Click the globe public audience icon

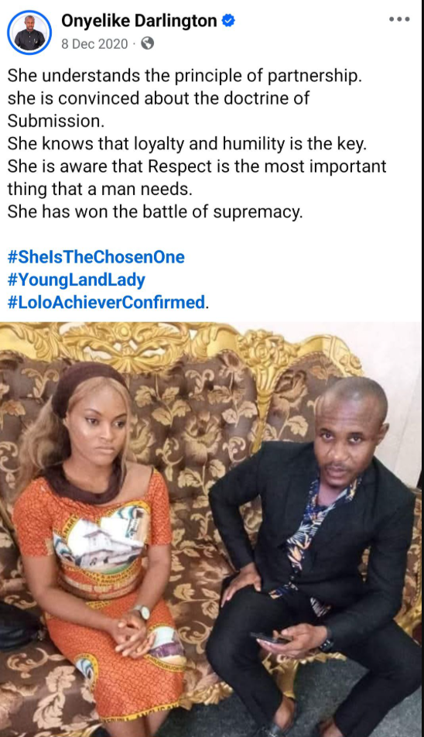148,43
